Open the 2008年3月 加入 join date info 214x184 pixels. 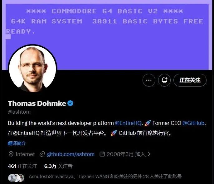point(126,154)
